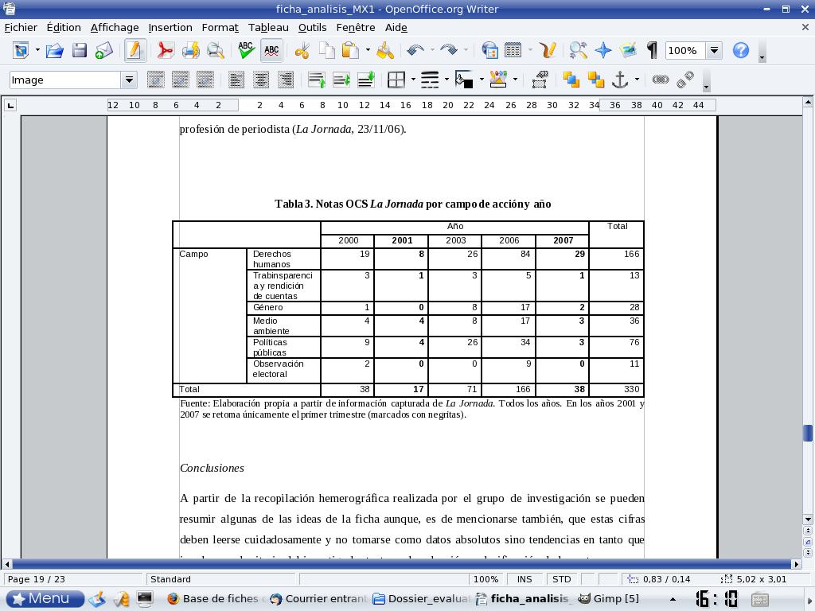Toggle AutoSpellcheck red-underline ABC button
Viewport: 815px width, 611px height.
[x=271, y=51]
